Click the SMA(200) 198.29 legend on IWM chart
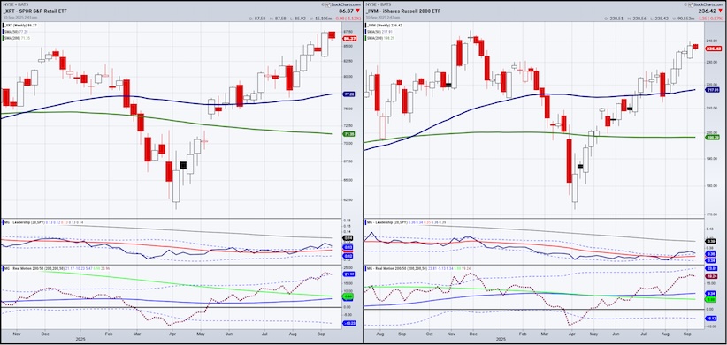The image size is (727, 345). [x=380, y=37]
